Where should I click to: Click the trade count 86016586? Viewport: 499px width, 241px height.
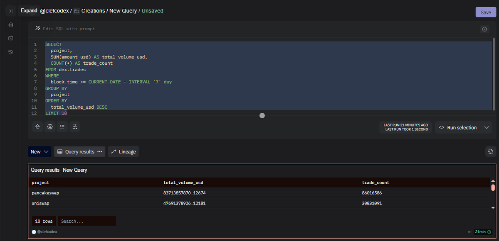(x=372, y=193)
